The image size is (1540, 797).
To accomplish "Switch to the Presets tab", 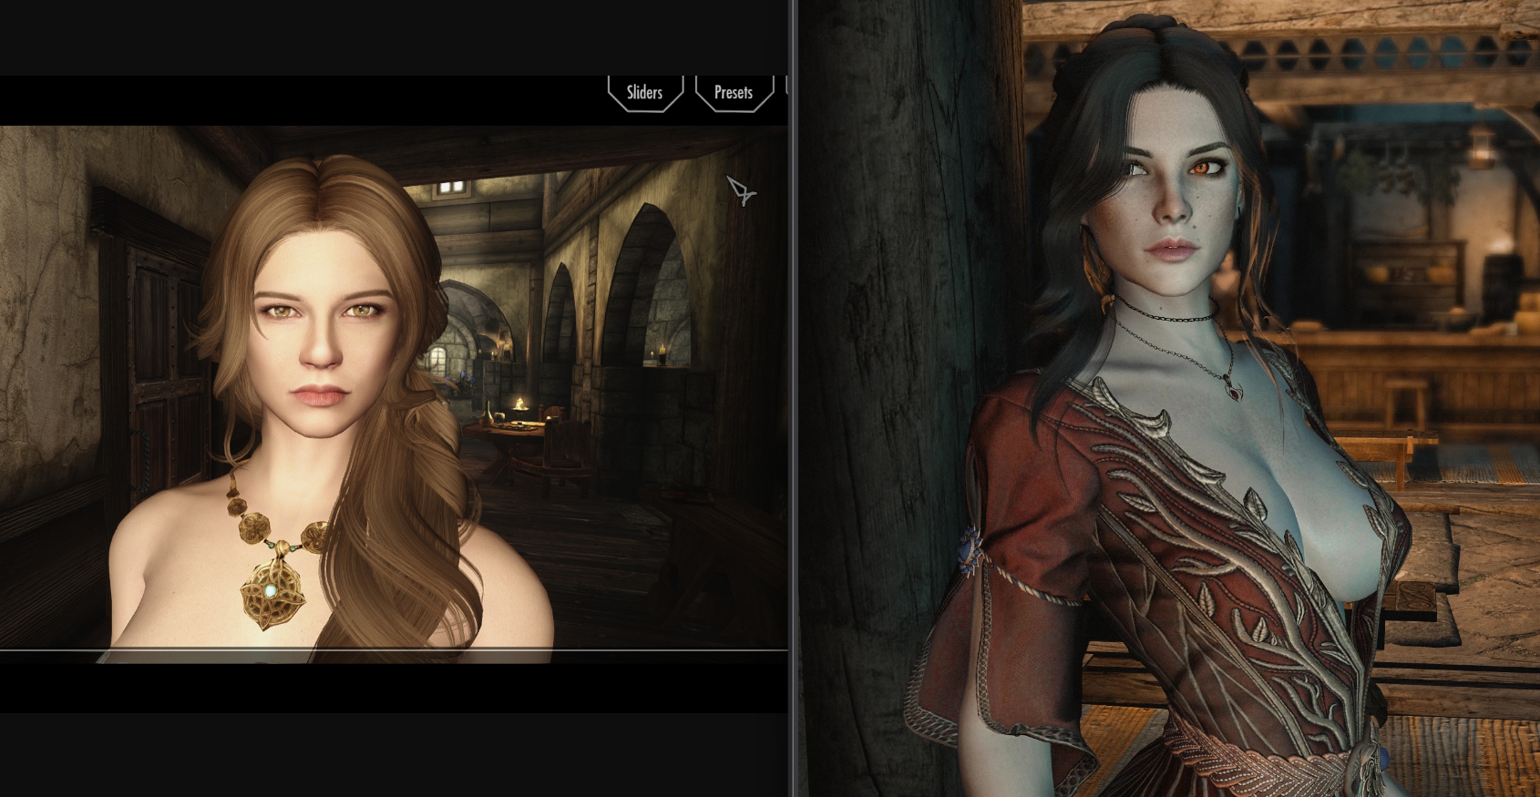I will point(734,93).
